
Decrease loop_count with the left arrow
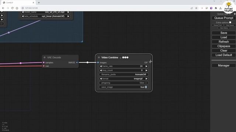(101, 70)
